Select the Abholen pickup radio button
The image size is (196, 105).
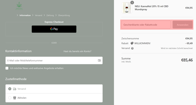(10, 98)
